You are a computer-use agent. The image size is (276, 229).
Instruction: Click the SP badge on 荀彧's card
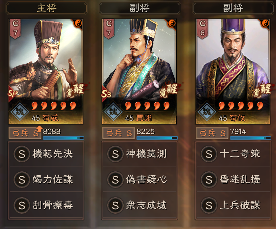pyautogui.click(x=12, y=93)
